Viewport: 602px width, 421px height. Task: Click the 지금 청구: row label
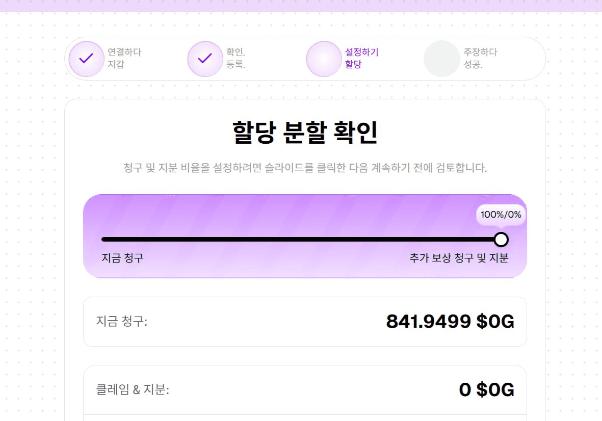pyautogui.click(x=122, y=321)
